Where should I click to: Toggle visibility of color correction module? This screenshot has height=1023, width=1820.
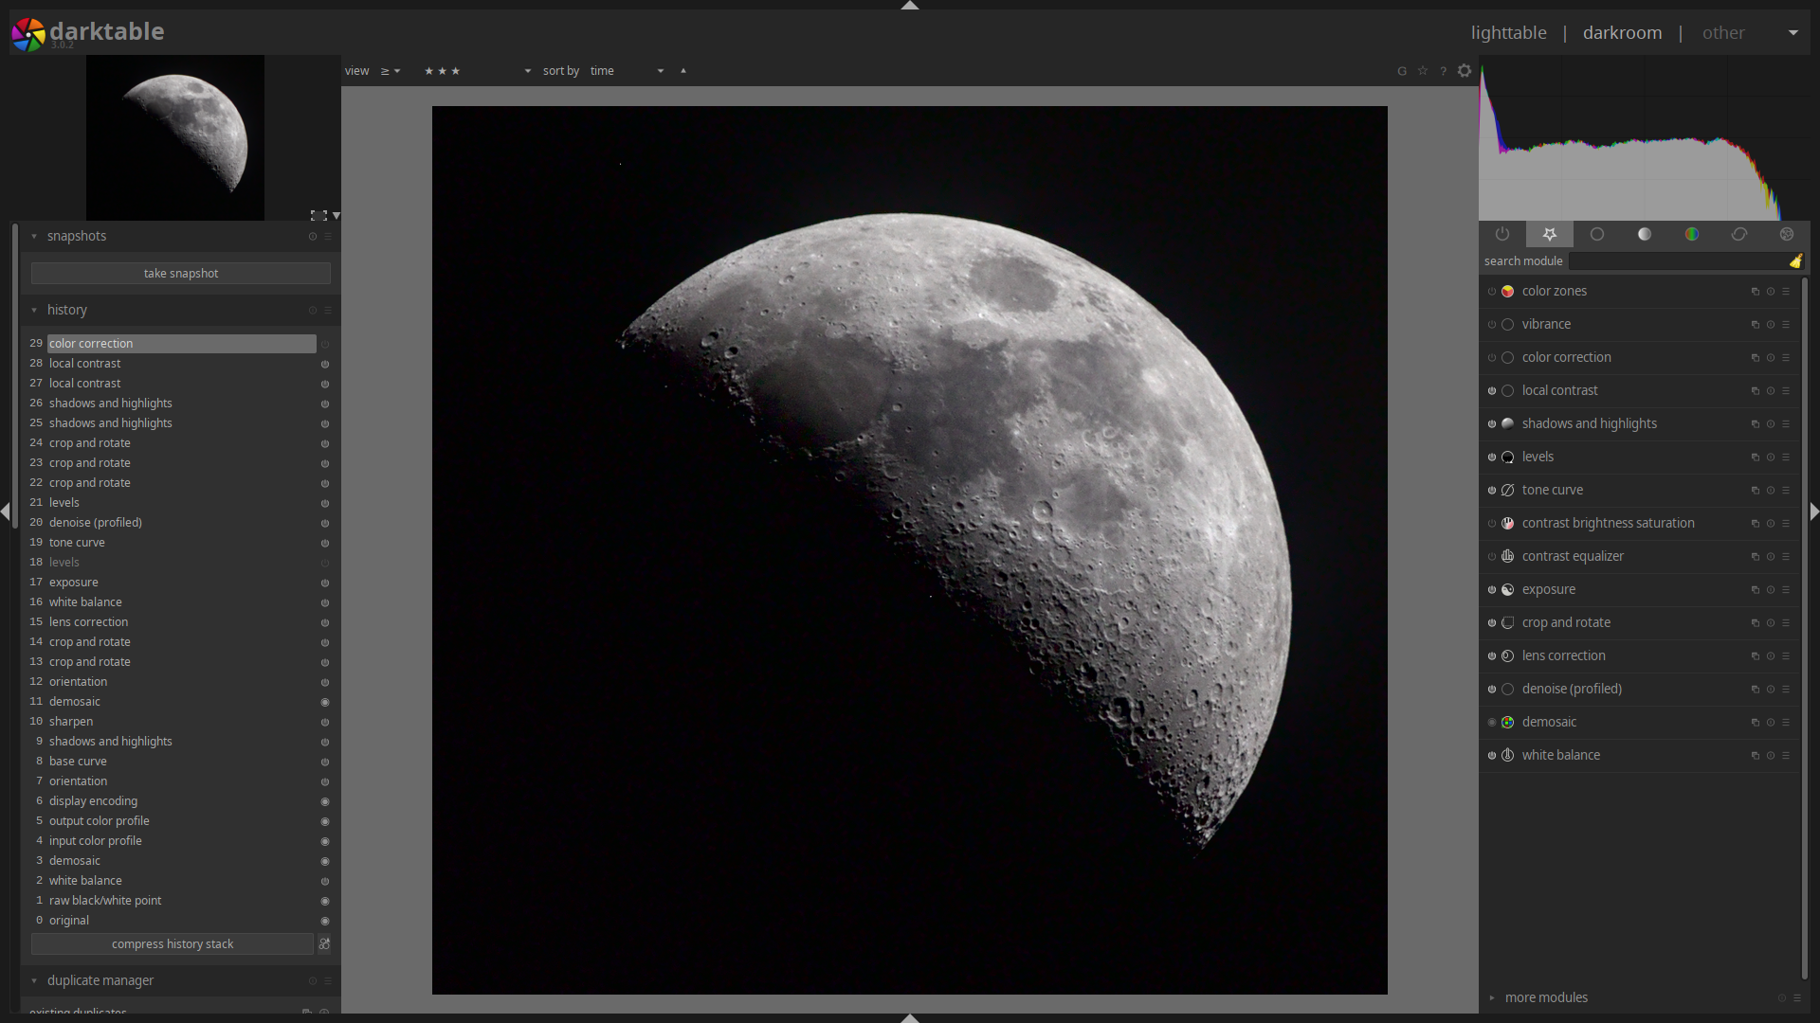1490,357
